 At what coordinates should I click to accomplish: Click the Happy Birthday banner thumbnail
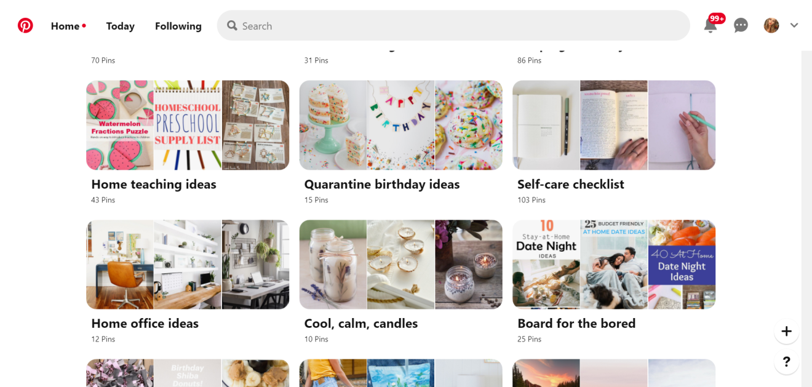[x=400, y=125]
